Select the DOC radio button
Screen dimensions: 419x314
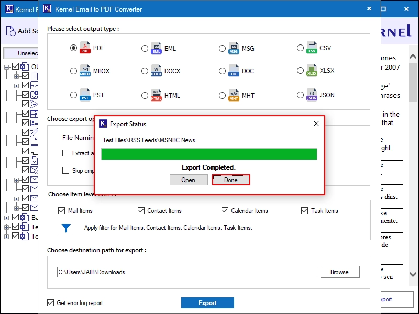pyautogui.click(x=222, y=71)
